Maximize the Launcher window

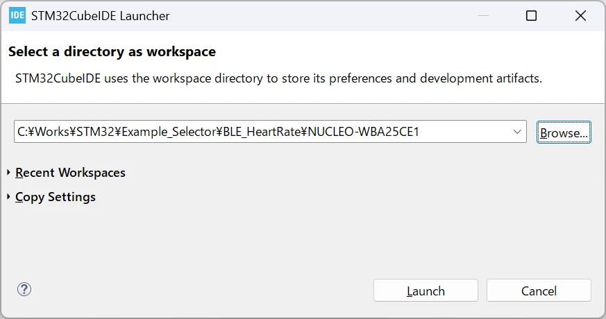pos(532,16)
